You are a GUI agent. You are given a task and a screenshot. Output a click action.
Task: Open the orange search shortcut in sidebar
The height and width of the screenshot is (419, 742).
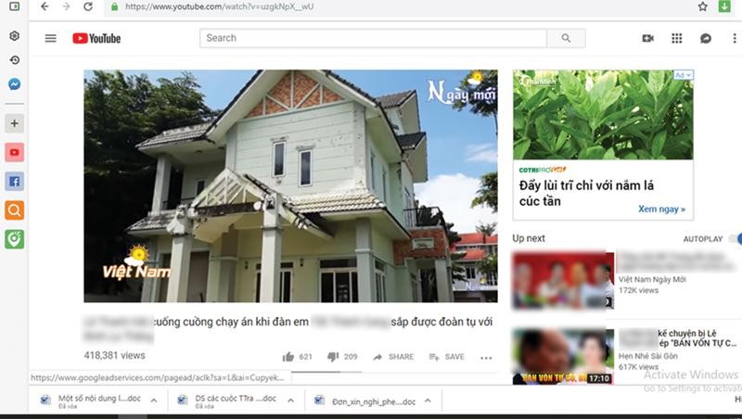click(x=15, y=210)
